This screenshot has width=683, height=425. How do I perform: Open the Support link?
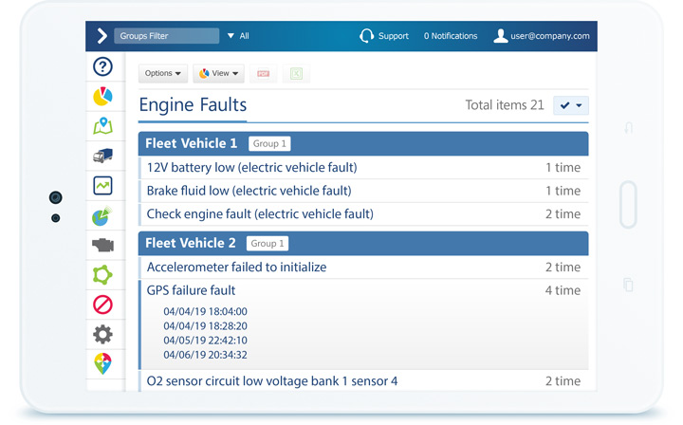pos(384,36)
